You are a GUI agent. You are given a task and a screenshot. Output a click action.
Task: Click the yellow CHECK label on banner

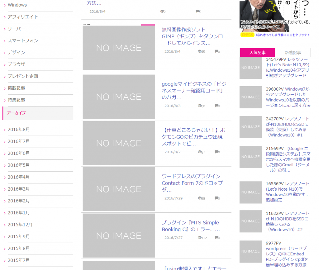click(x=247, y=35)
